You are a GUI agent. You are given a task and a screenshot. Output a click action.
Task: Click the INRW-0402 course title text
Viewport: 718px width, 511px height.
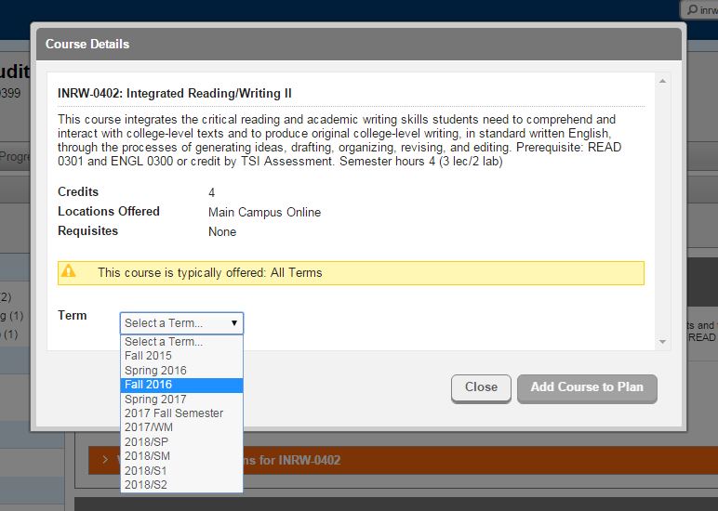pos(175,93)
